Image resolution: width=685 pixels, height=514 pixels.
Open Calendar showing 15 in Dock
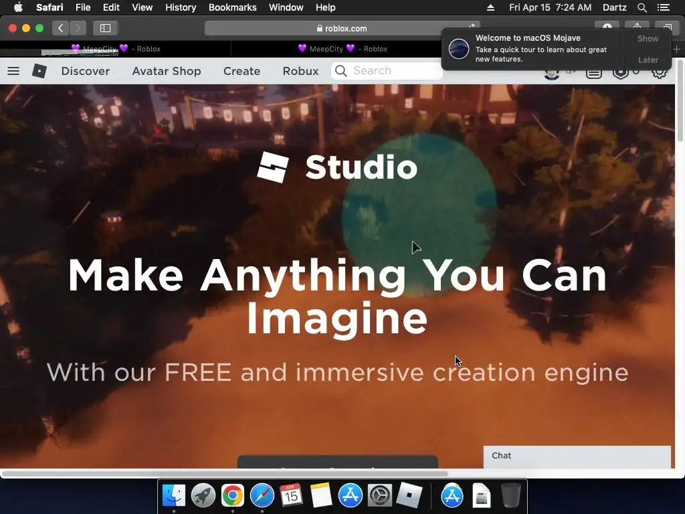pyautogui.click(x=292, y=495)
